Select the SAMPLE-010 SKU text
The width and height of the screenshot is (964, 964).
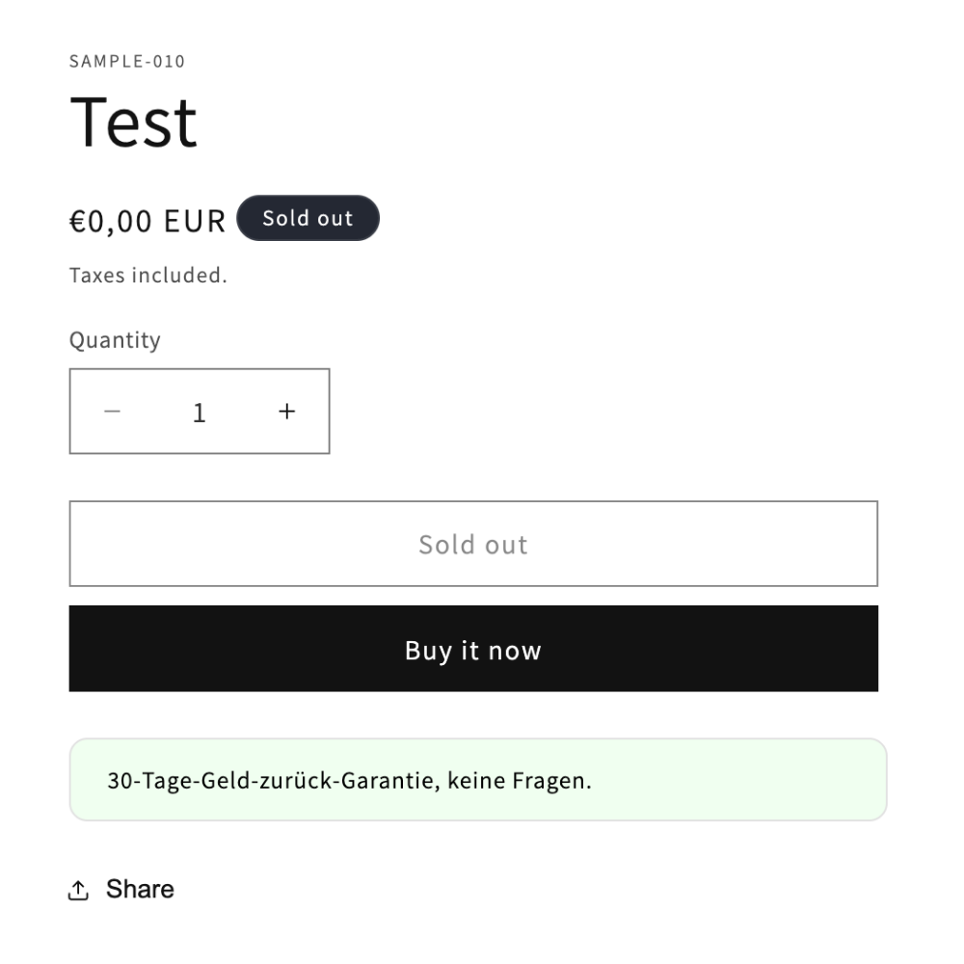point(127,62)
